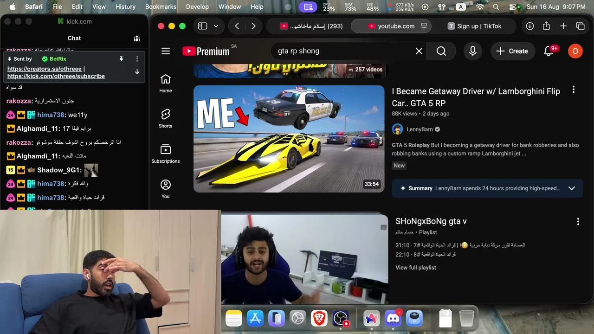The image size is (594, 334).
Task: Open the SHoNgxBoNg gta v playlist title
Action: (x=431, y=221)
